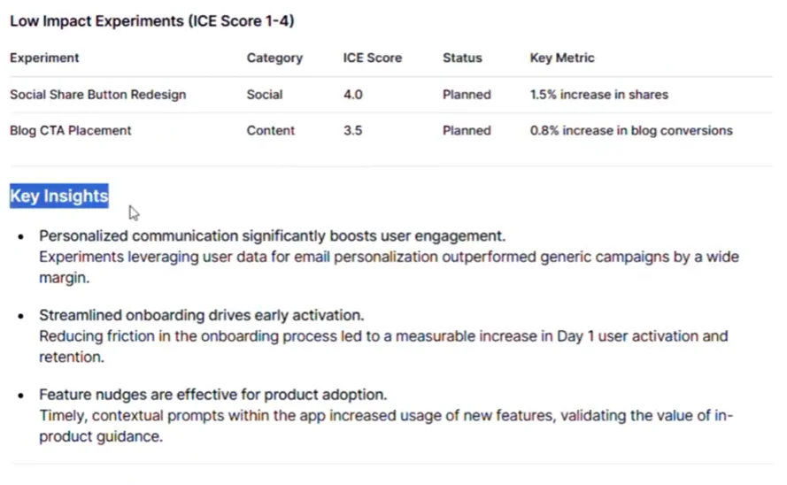Select the 4.0 ICE score cell

click(353, 95)
